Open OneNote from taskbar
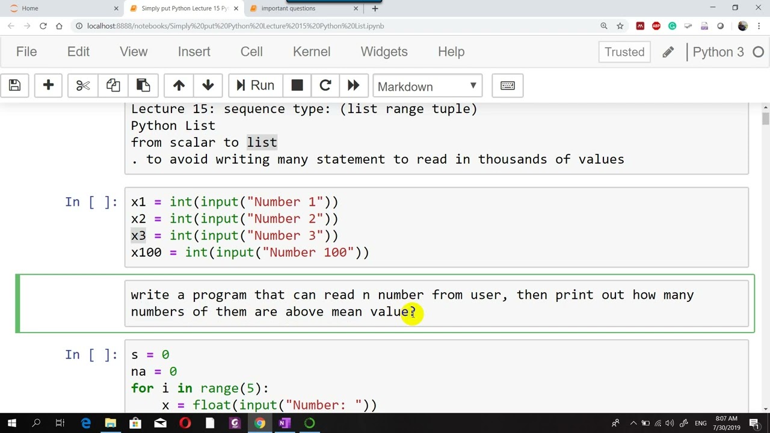The image size is (770, 433). click(x=285, y=423)
